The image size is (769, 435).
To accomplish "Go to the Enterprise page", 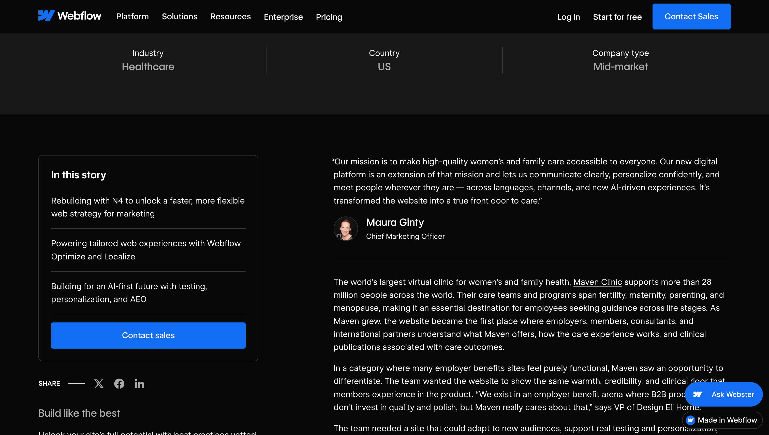I will (x=283, y=17).
